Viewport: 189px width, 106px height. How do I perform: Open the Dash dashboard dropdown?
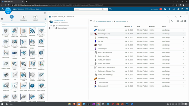[x=39, y=9]
